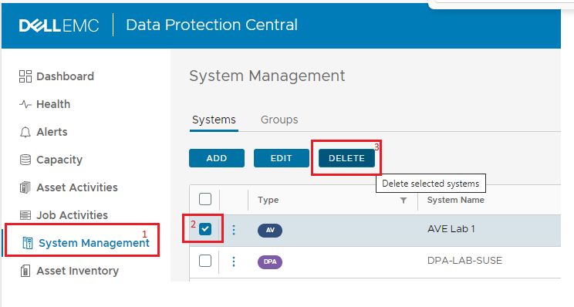
Task: Toggle the select-all systems checkbox
Action: point(205,200)
